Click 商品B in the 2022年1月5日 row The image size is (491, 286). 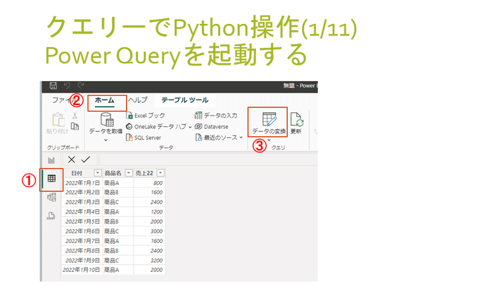(x=112, y=222)
